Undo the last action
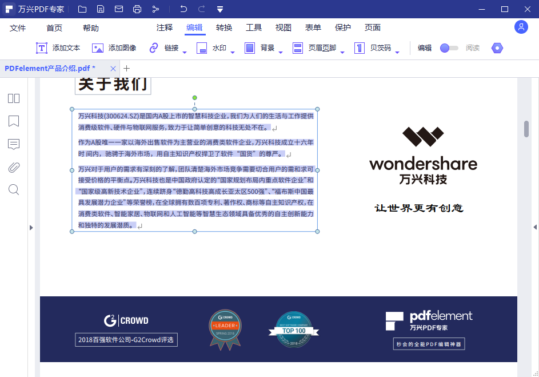The image size is (539, 377). pyautogui.click(x=183, y=9)
